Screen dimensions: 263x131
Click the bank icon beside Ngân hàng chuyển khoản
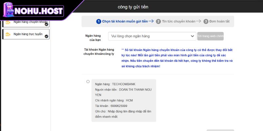[x=8, y=22]
